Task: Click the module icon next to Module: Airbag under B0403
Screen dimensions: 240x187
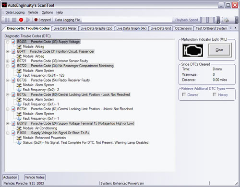Action: [19, 47]
